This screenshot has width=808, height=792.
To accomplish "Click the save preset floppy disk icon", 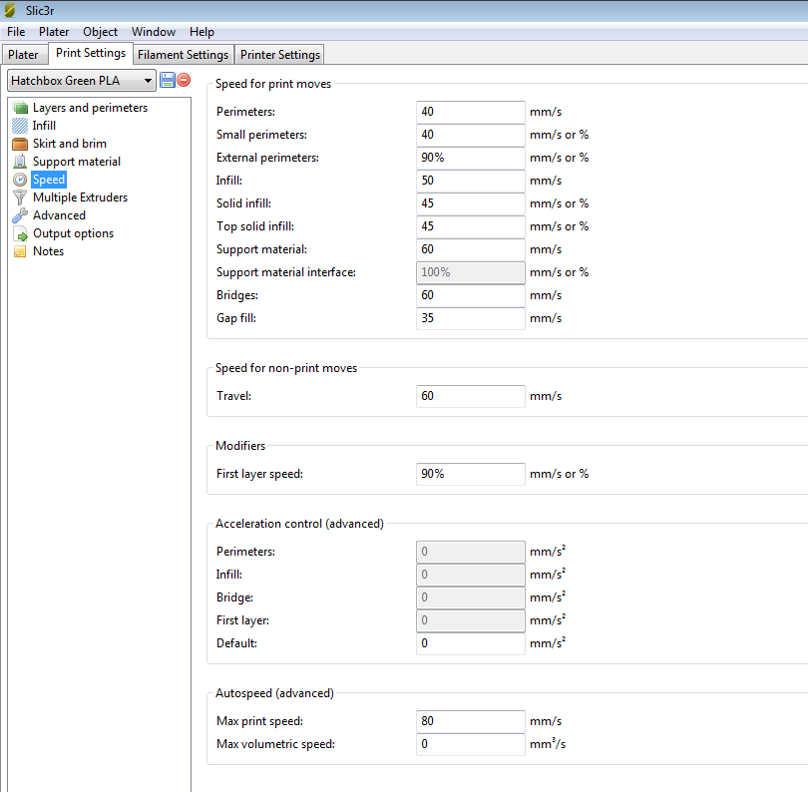I will pos(168,80).
